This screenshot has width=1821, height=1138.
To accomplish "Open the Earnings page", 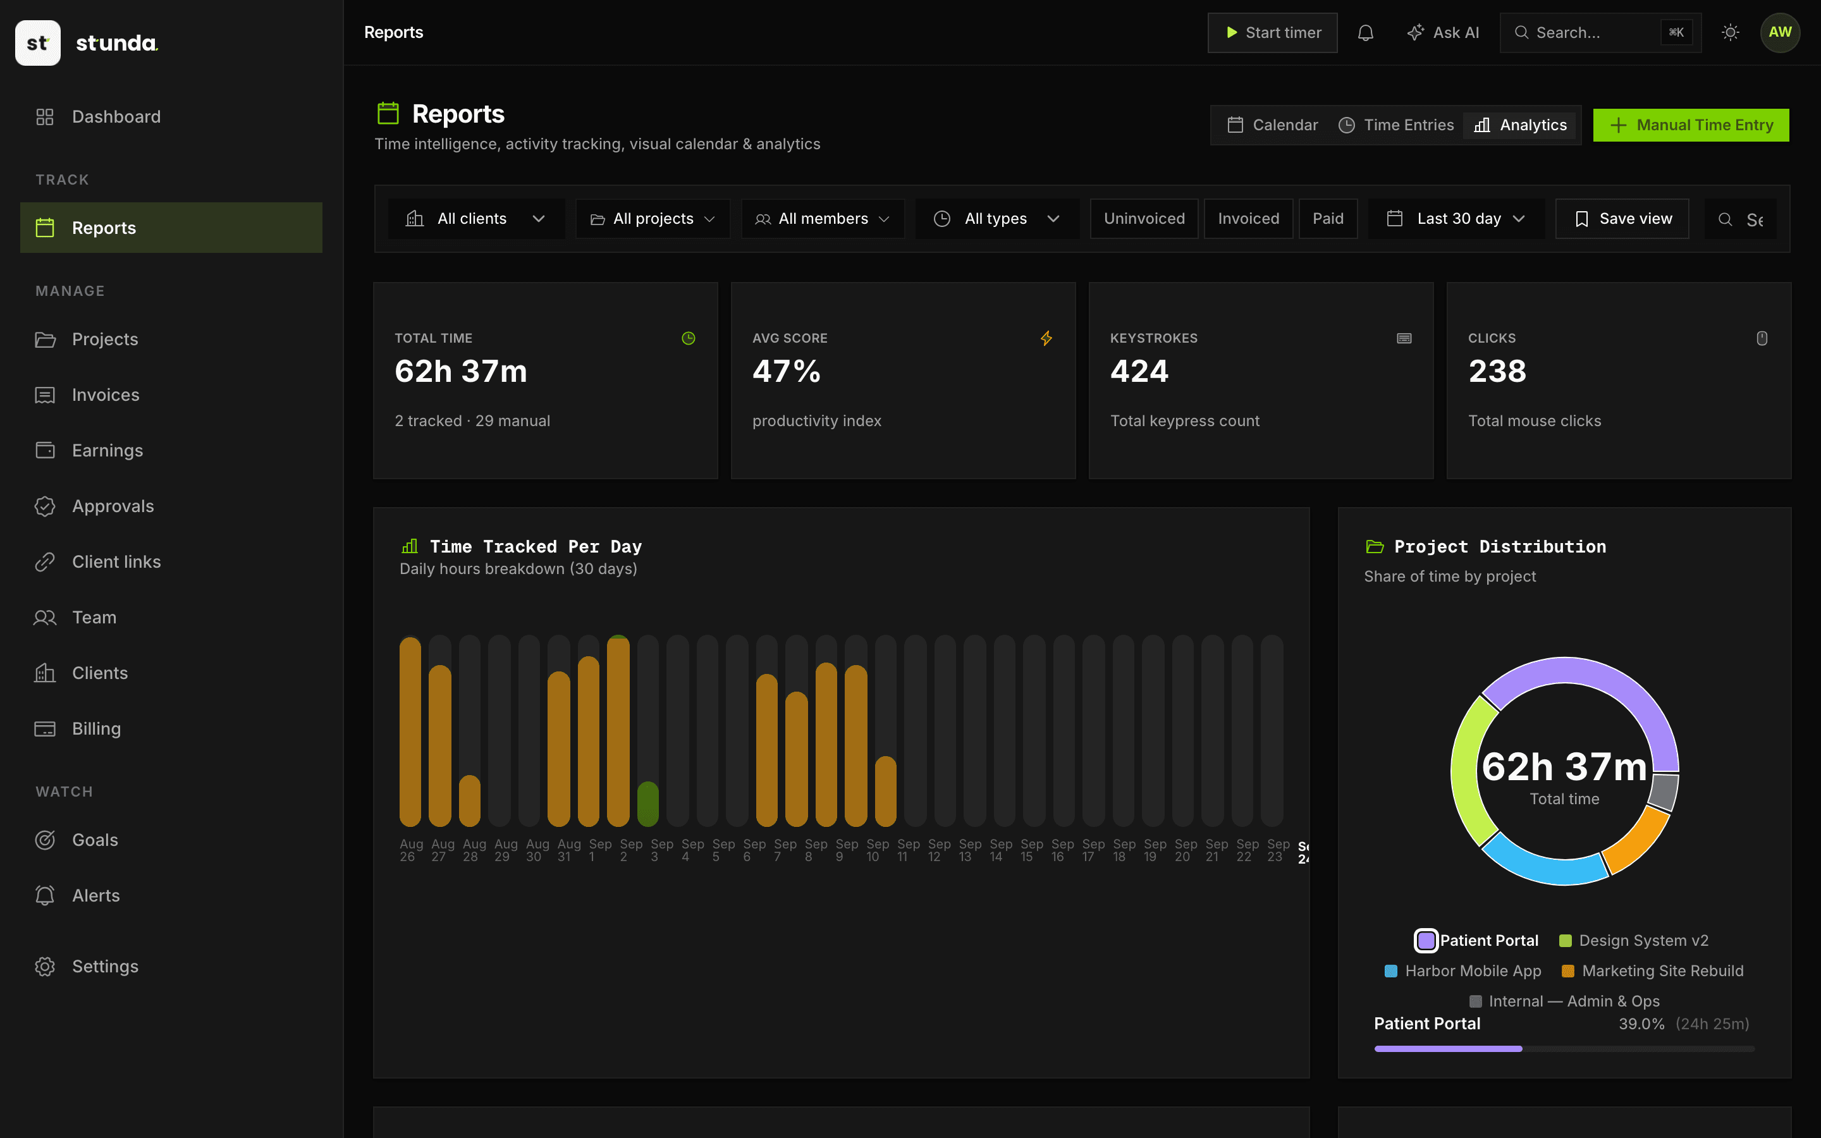I will click(171, 451).
